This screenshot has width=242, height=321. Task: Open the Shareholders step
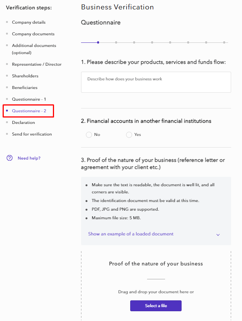(25, 76)
